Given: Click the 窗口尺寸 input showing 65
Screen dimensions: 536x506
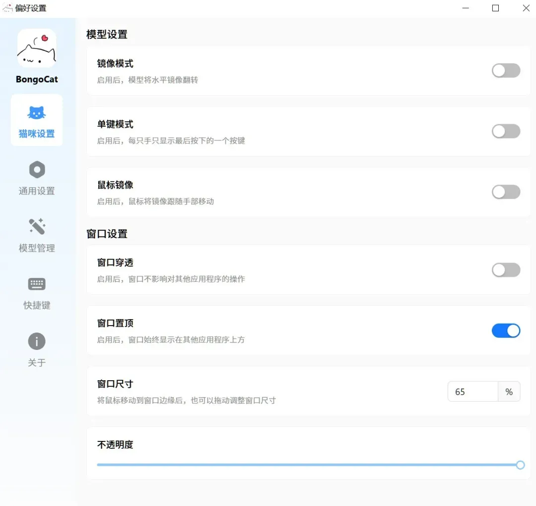Looking at the screenshot, I should click(x=473, y=391).
